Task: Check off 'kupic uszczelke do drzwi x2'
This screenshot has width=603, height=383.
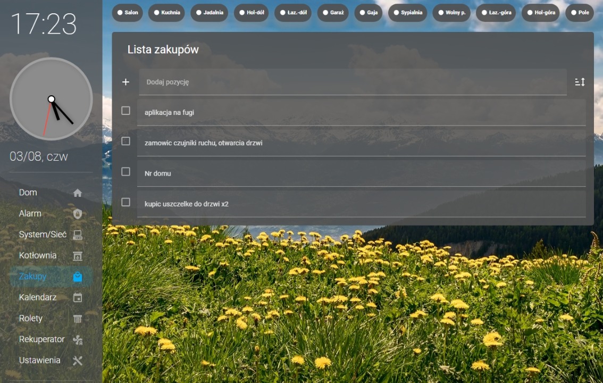Action: (x=125, y=202)
